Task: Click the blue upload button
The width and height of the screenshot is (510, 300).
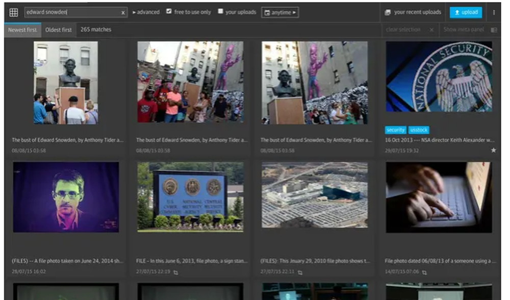Action: [466, 11]
